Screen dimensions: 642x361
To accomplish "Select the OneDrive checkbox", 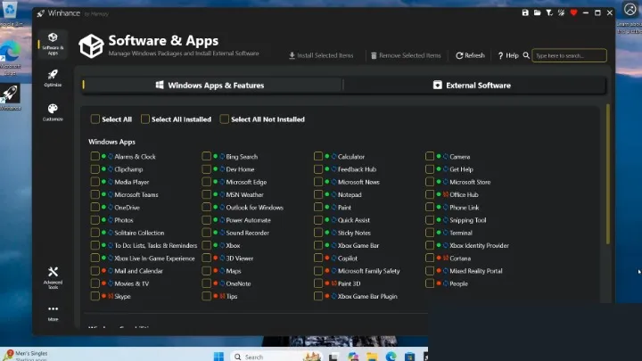I will pyautogui.click(x=95, y=207).
